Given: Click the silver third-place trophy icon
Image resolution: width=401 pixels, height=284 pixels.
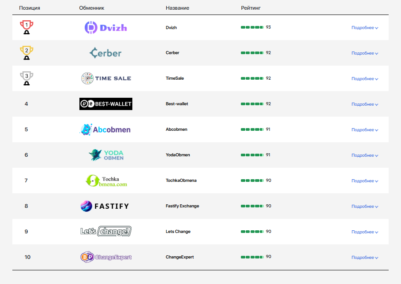Looking at the screenshot, I should click(x=26, y=78).
